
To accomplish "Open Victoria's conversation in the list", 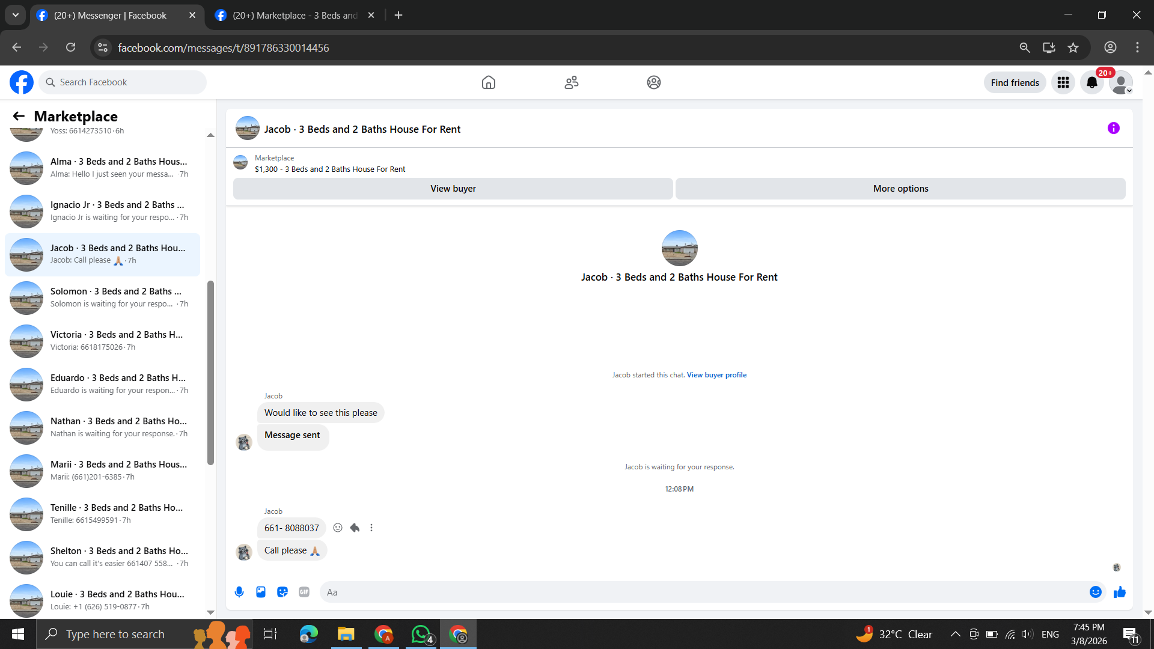I will point(102,341).
